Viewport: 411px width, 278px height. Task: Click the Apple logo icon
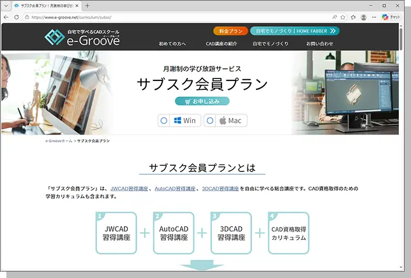(223, 121)
